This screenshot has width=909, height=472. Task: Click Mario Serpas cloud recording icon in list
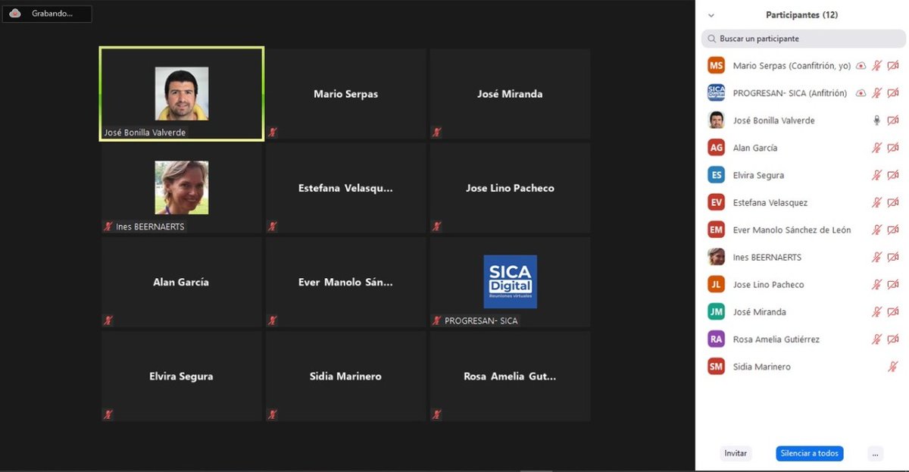pos(861,66)
